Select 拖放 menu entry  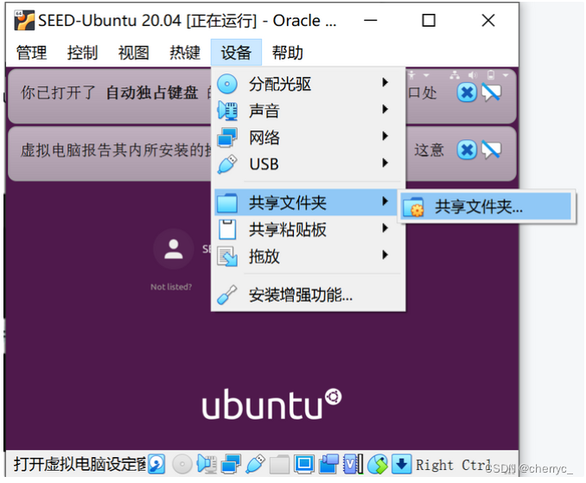308,257
